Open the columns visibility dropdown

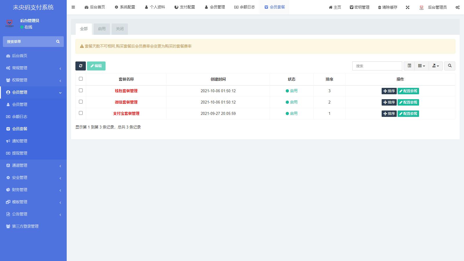click(x=421, y=66)
